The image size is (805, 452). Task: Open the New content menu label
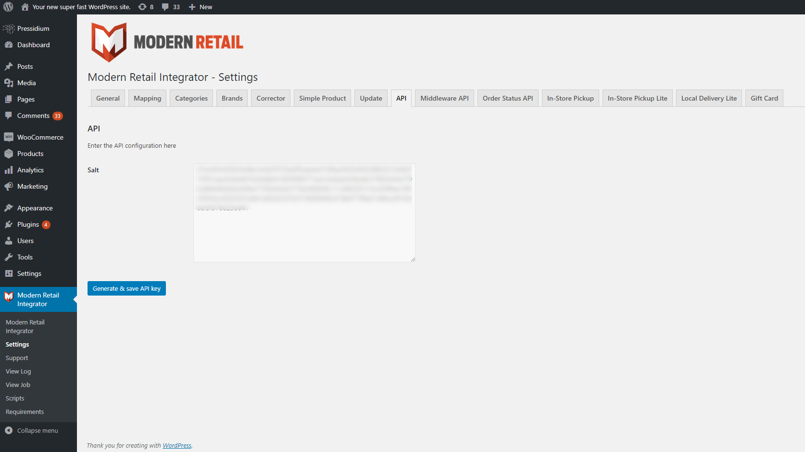click(206, 7)
